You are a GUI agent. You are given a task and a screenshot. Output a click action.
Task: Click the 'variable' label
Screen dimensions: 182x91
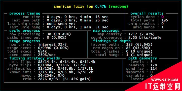click(x=135, y=76)
